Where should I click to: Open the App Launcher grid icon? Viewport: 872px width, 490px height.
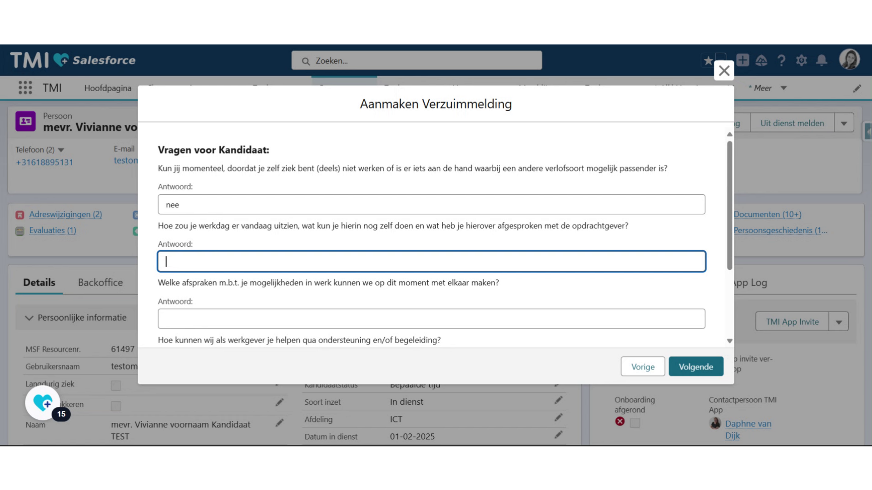click(25, 88)
